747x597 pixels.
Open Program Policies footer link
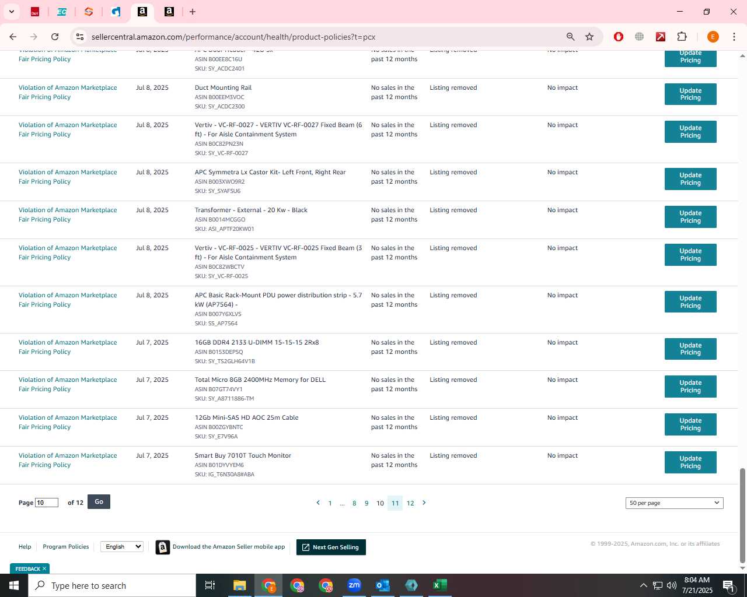(66, 547)
